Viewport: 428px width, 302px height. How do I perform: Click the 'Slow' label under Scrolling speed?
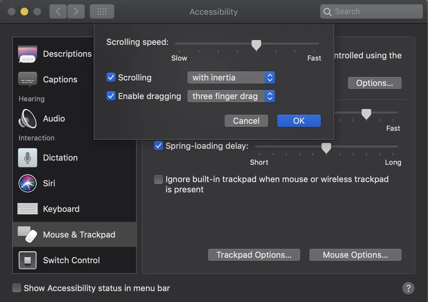pyautogui.click(x=179, y=58)
